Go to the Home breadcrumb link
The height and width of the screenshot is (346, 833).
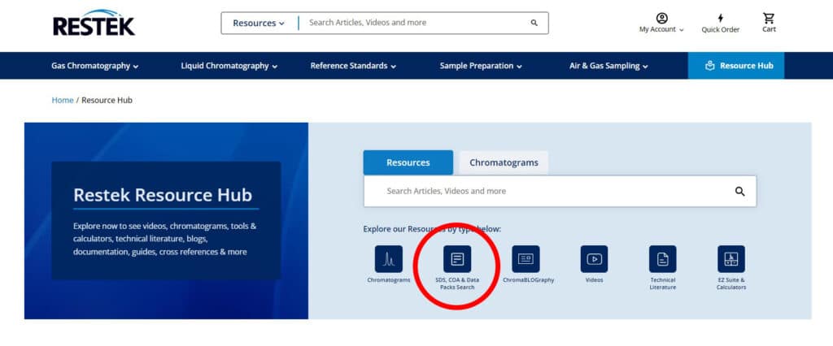pos(63,100)
